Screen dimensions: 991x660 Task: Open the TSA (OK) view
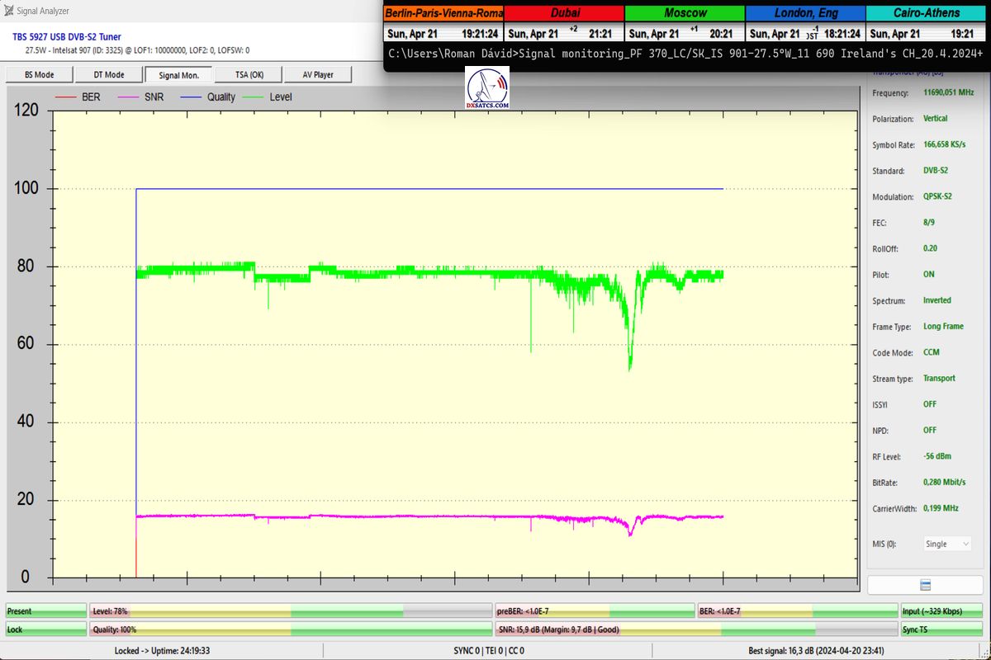click(x=247, y=74)
